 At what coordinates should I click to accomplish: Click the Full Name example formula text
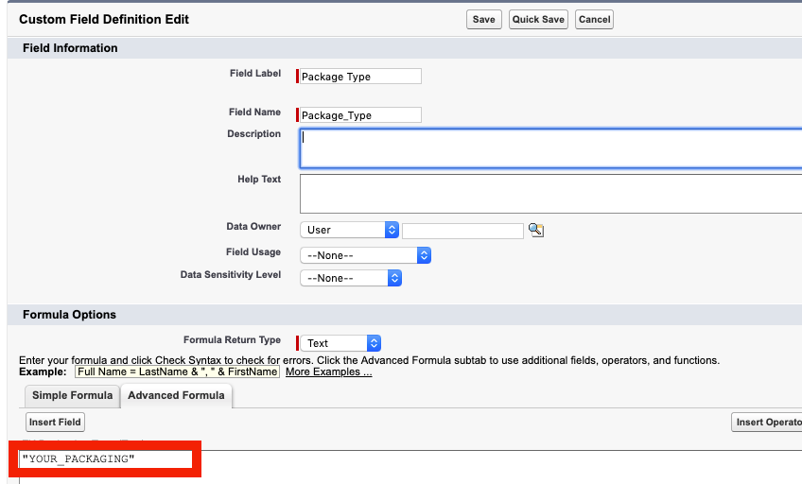point(178,372)
